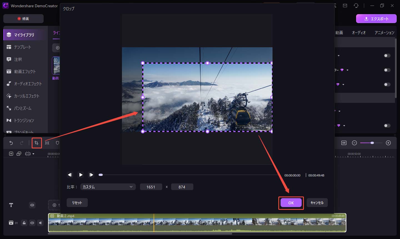
Task: Confirm the crop with OK
Action: click(x=291, y=203)
